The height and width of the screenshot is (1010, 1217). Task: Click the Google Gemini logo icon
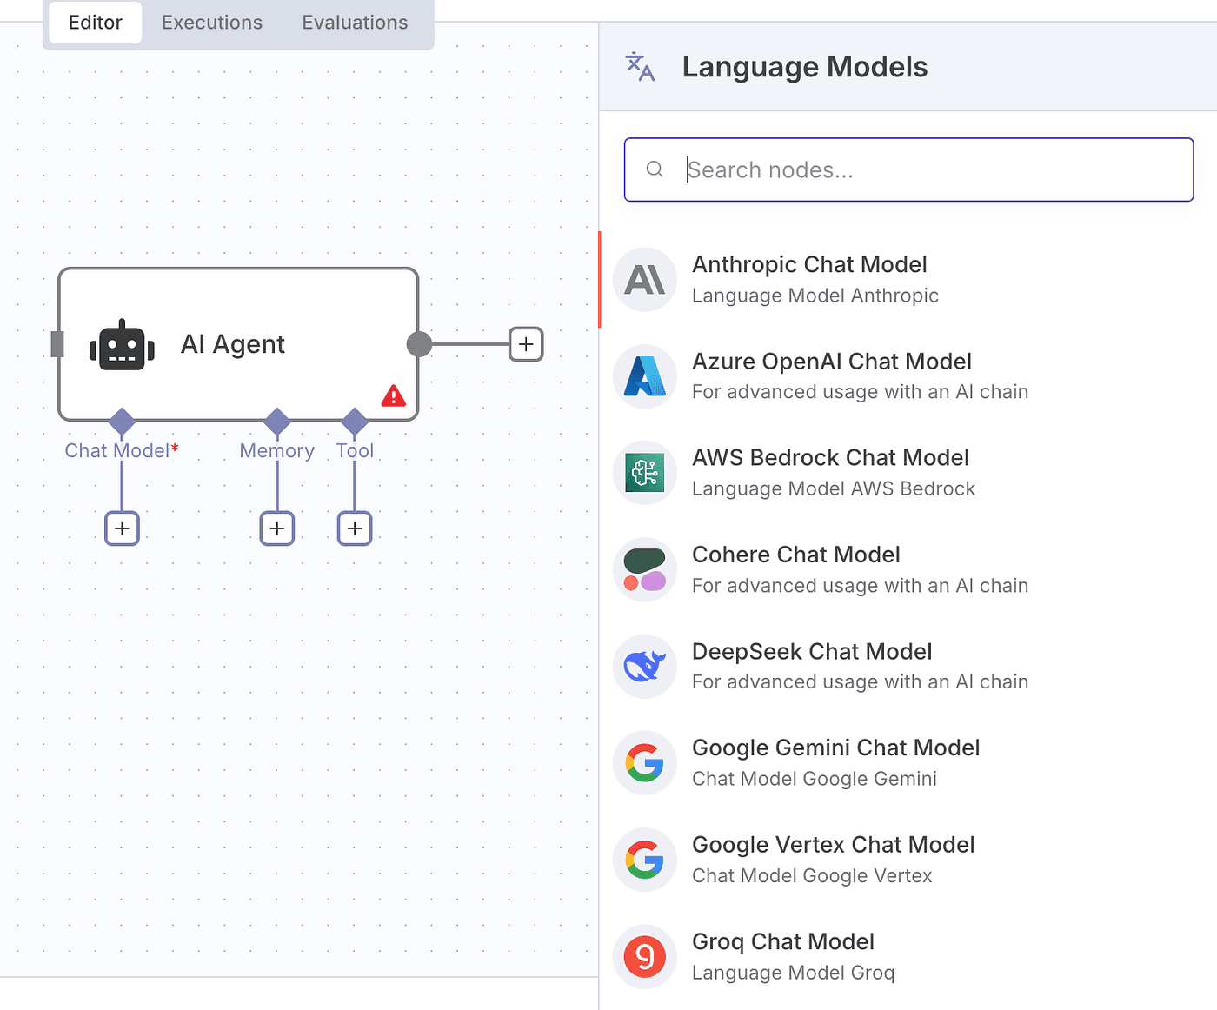[644, 763]
